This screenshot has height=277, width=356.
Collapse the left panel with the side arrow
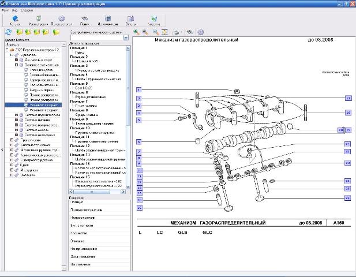click(x=2, y=149)
